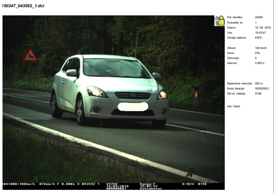Click the Smer value Prih.
Screen dimensions: 274x193
pyautogui.click(x=258, y=53)
